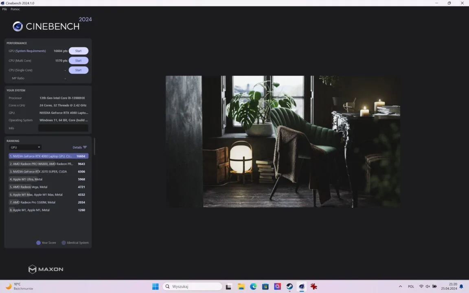The image size is (469, 293).
Task: Start the CPU Single Core test
Action: pos(78,70)
